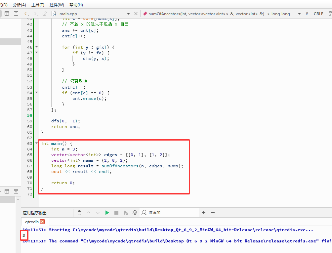
Task: Click the # preprocessor directives button
Action: pyautogui.click(x=307, y=14)
